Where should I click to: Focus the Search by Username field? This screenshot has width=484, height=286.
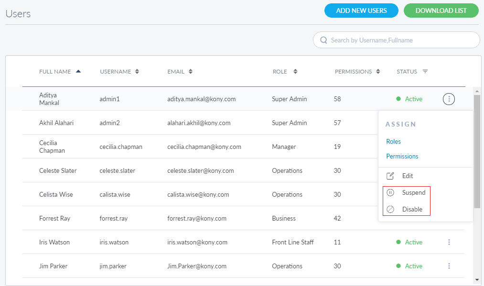tap(401, 40)
